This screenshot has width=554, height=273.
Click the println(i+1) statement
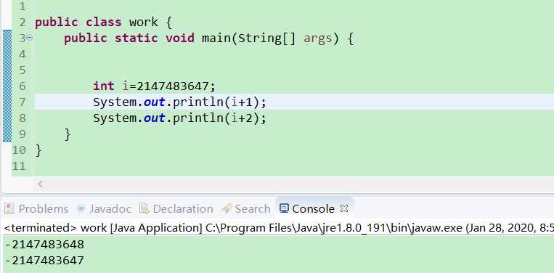[x=179, y=102]
